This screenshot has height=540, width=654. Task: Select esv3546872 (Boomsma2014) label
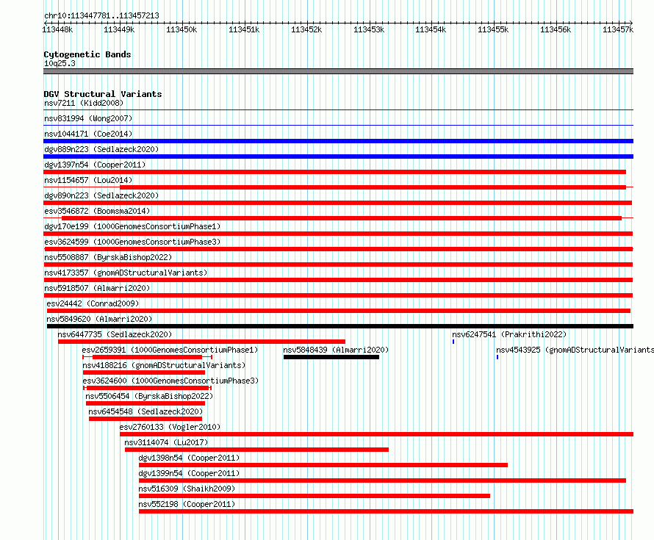click(97, 211)
